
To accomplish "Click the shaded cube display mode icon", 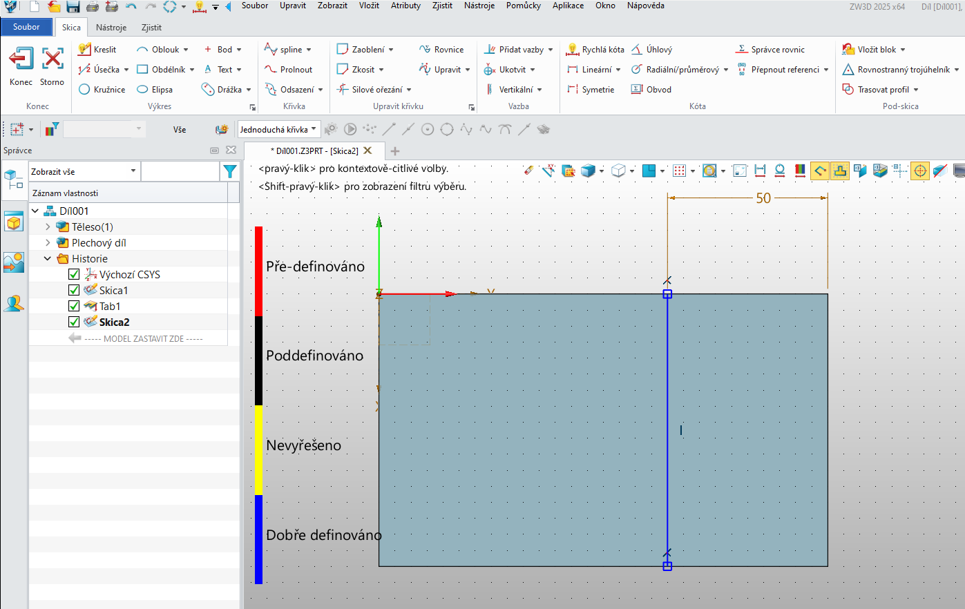I will pyautogui.click(x=588, y=171).
